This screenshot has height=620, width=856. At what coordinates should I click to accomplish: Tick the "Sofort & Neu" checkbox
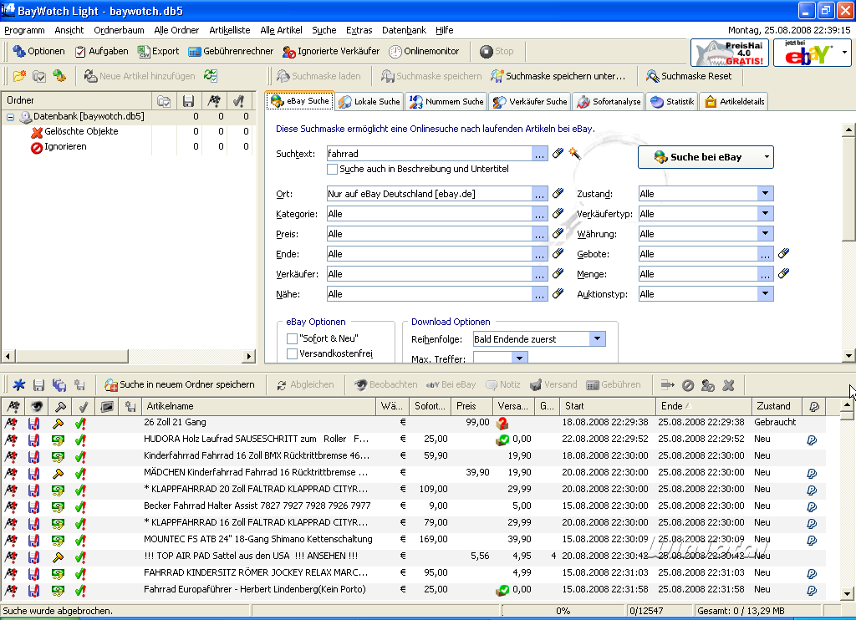point(292,338)
